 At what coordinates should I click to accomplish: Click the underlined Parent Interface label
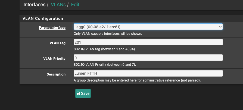pyautogui.click(x=52, y=28)
